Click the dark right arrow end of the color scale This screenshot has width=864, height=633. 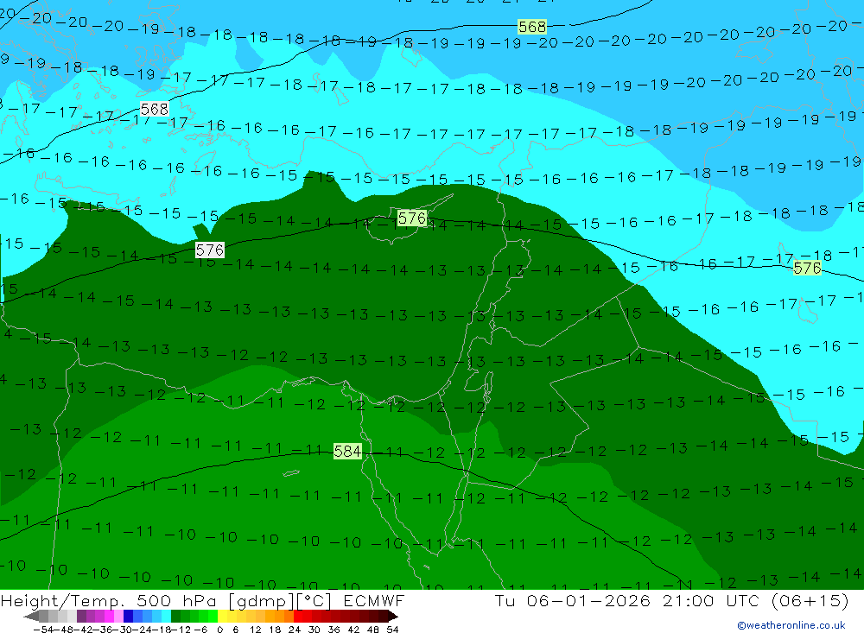click(393, 617)
